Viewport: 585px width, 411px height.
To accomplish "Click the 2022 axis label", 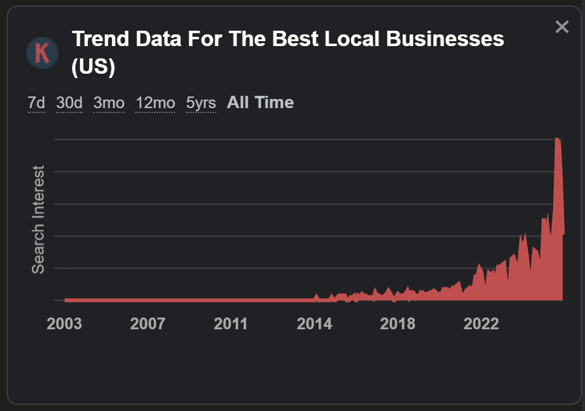I will point(482,324).
